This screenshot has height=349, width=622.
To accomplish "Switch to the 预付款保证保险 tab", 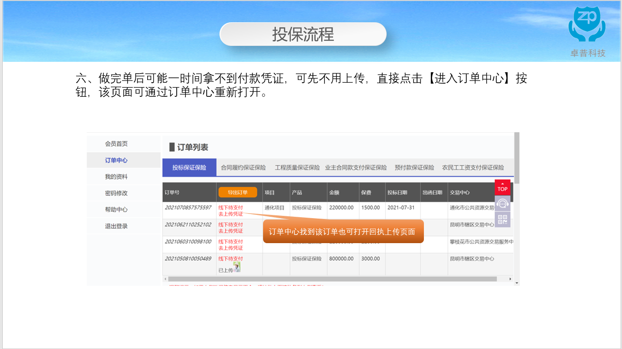I will point(414,168).
